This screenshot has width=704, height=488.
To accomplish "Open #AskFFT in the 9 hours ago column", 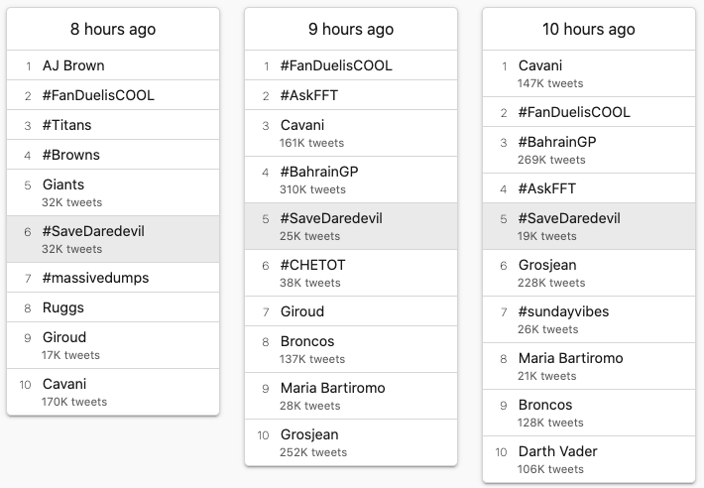I will pos(351,95).
